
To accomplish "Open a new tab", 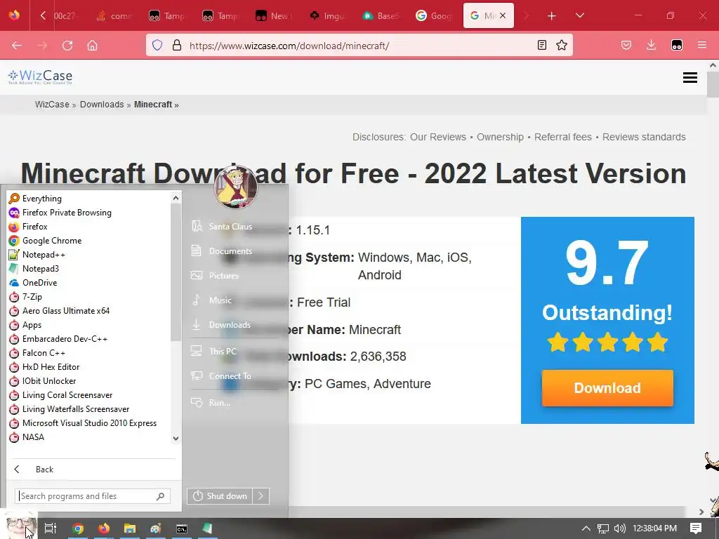I will coord(551,16).
